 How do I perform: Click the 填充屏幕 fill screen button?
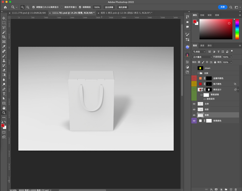pos(123,7)
